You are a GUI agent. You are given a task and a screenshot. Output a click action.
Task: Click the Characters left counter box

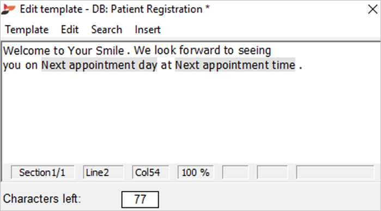tap(140, 200)
